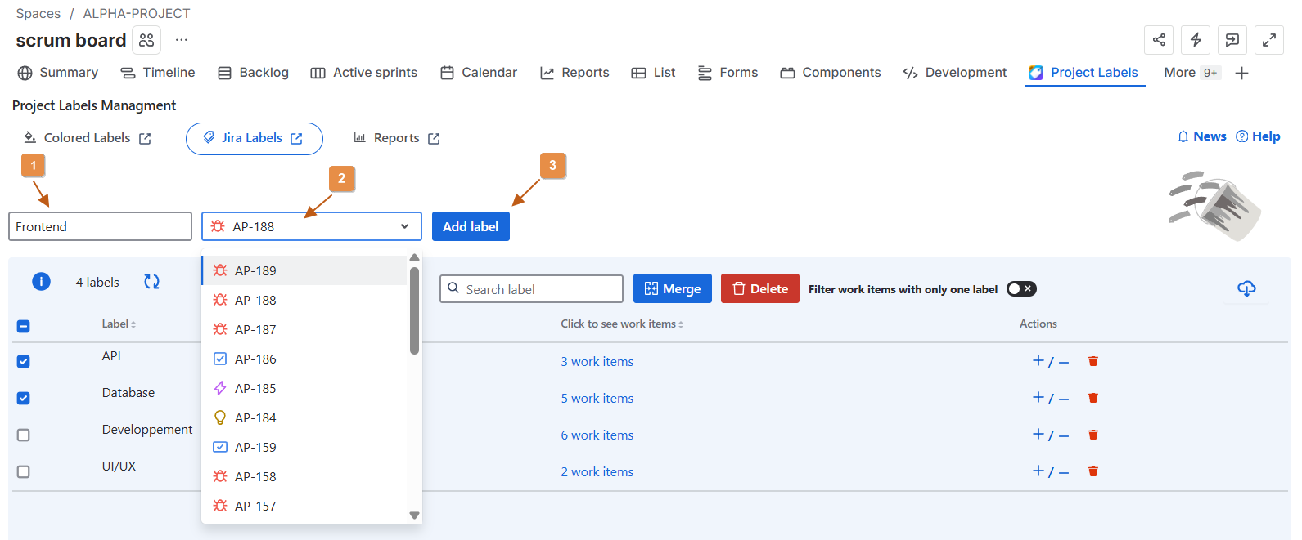Click the Merge button

point(673,288)
